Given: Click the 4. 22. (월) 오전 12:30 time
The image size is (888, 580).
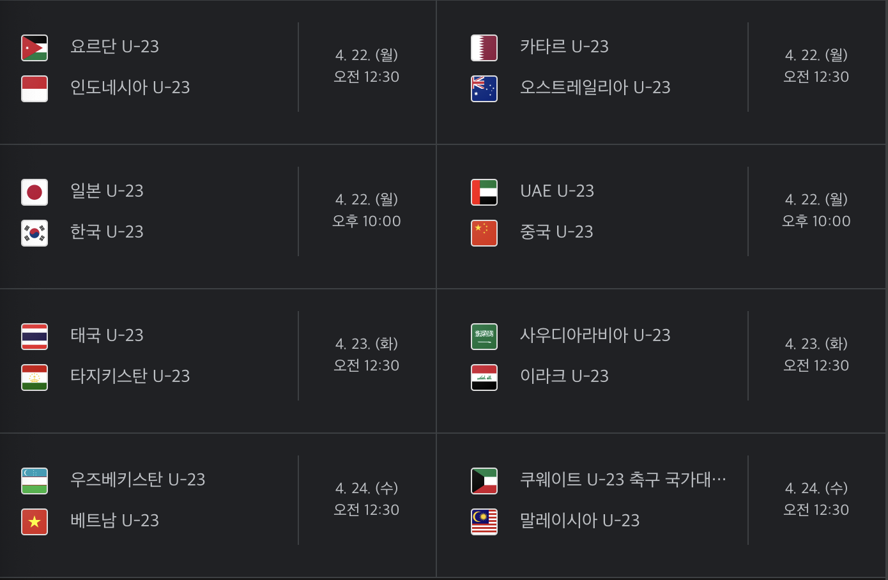Looking at the screenshot, I should [367, 66].
